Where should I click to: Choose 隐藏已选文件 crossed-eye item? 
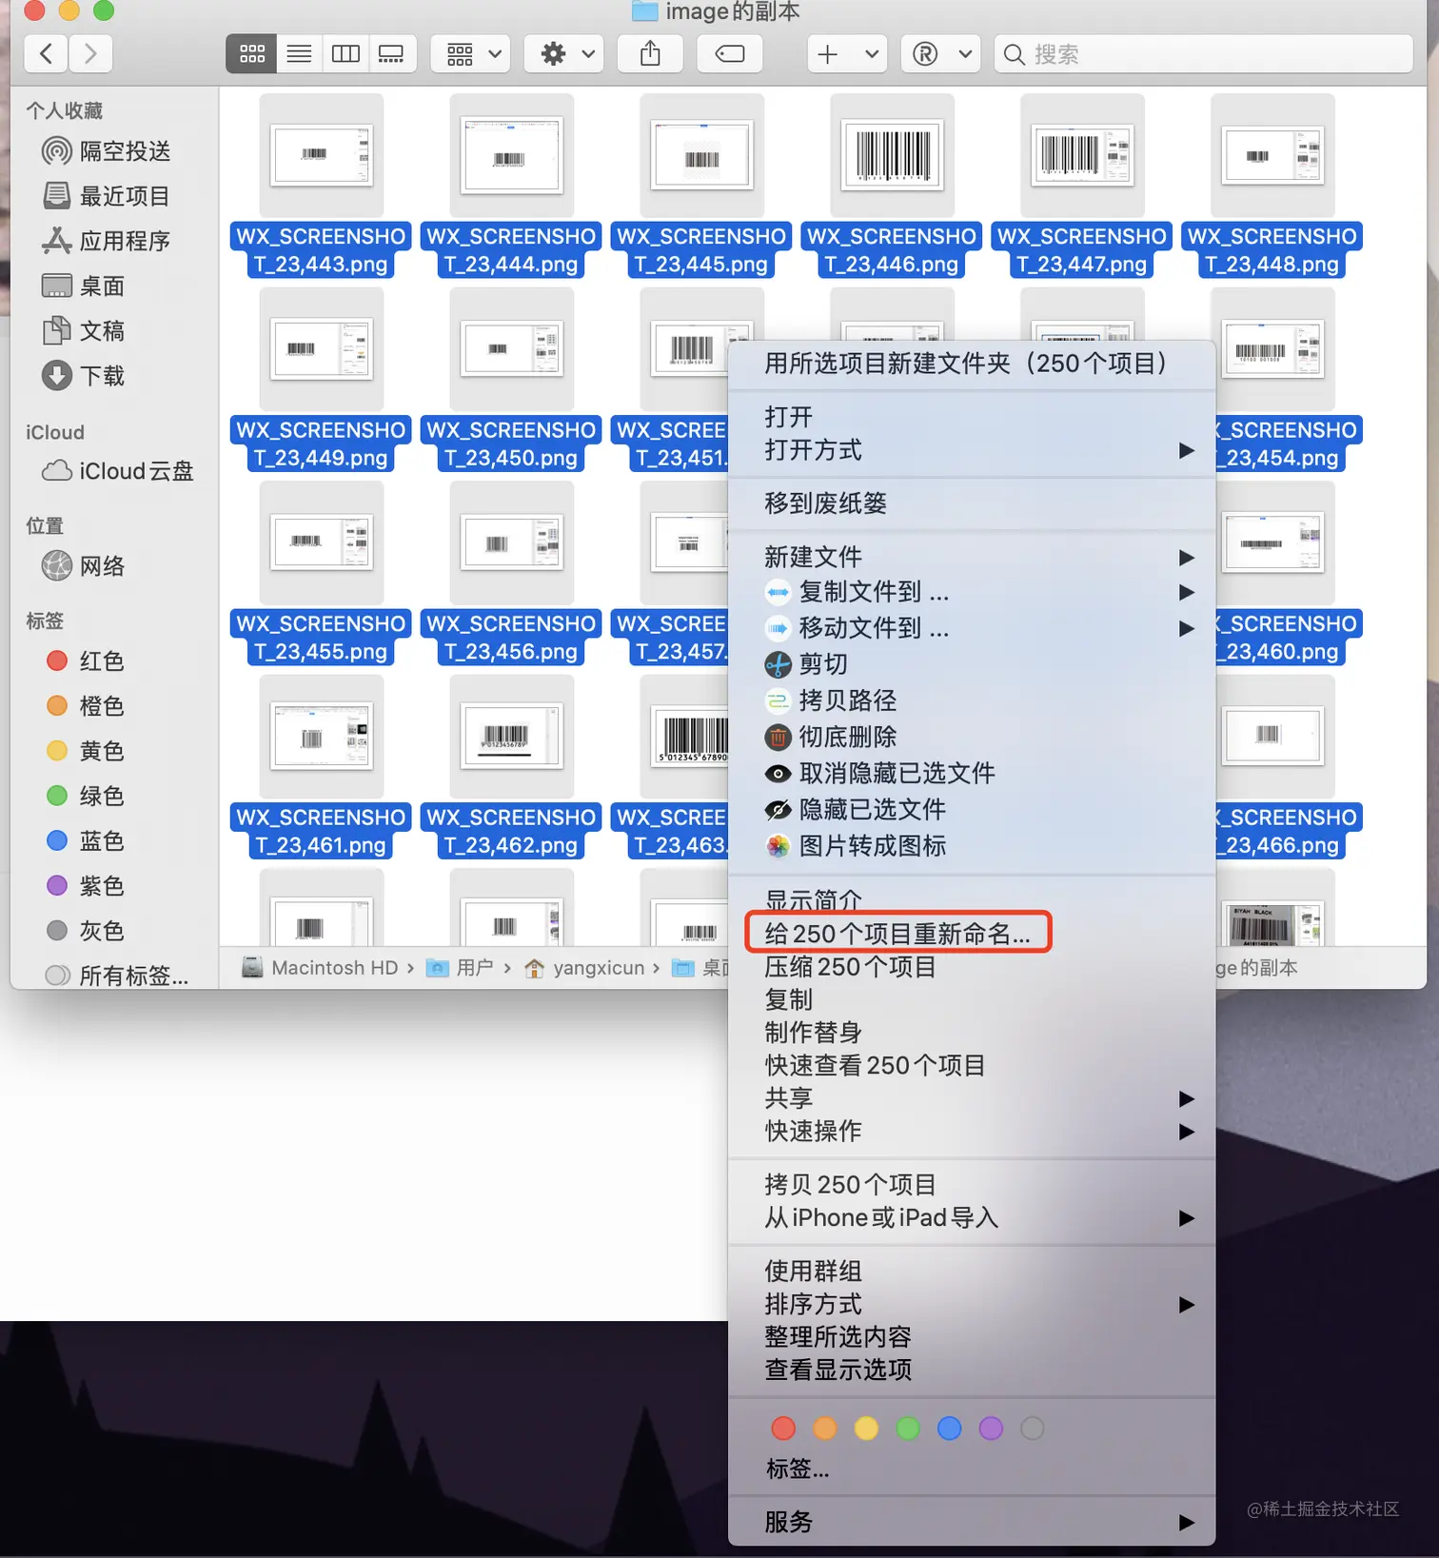(972, 809)
